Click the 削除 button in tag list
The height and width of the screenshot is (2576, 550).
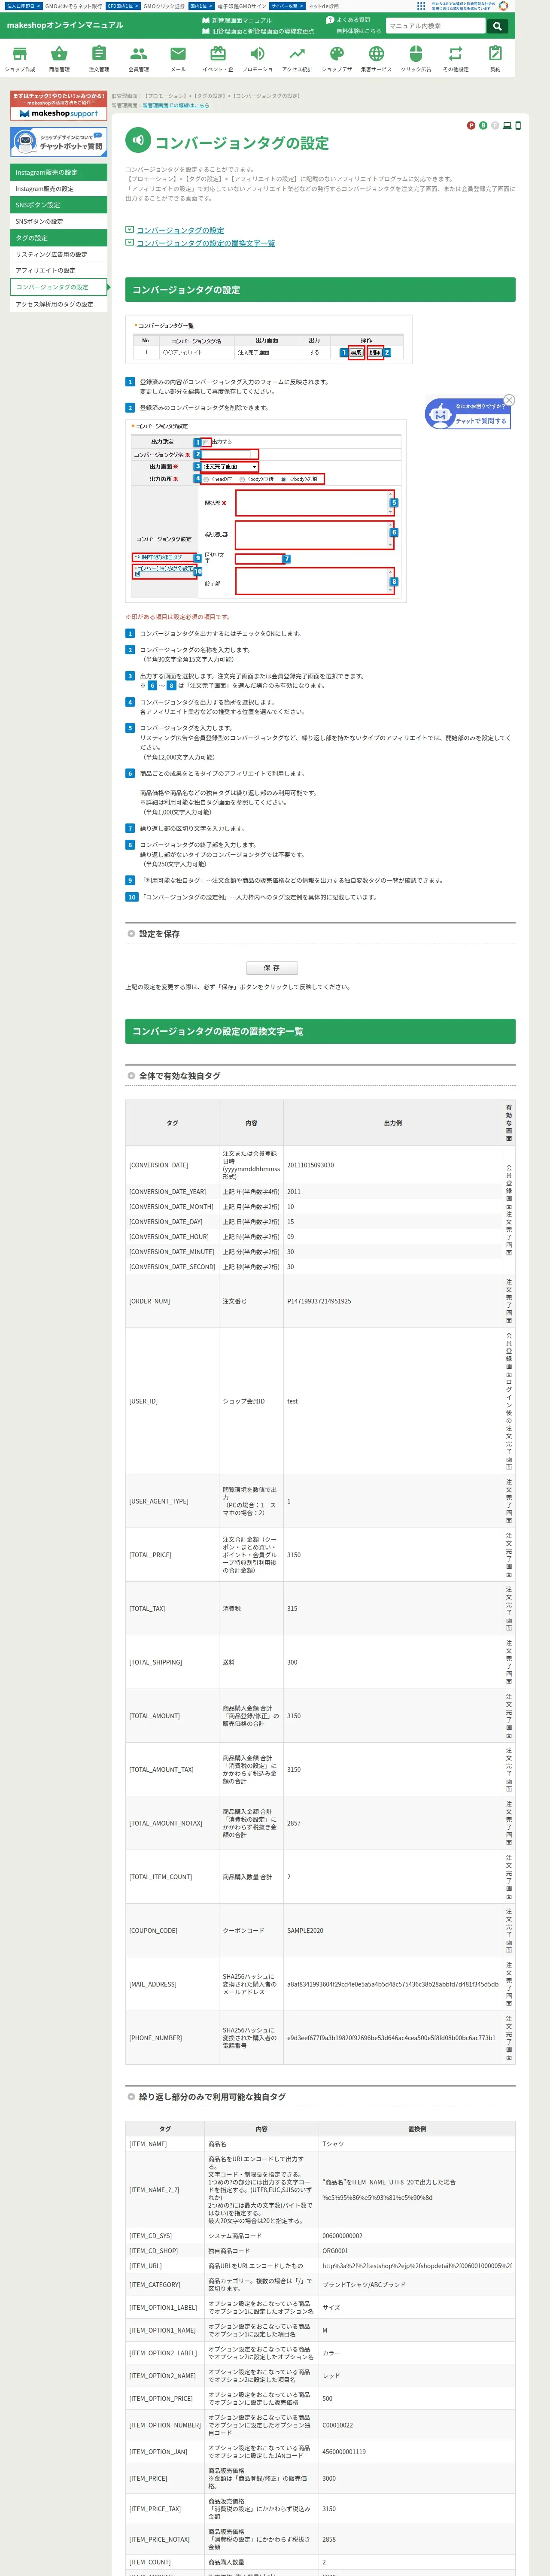(375, 352)
